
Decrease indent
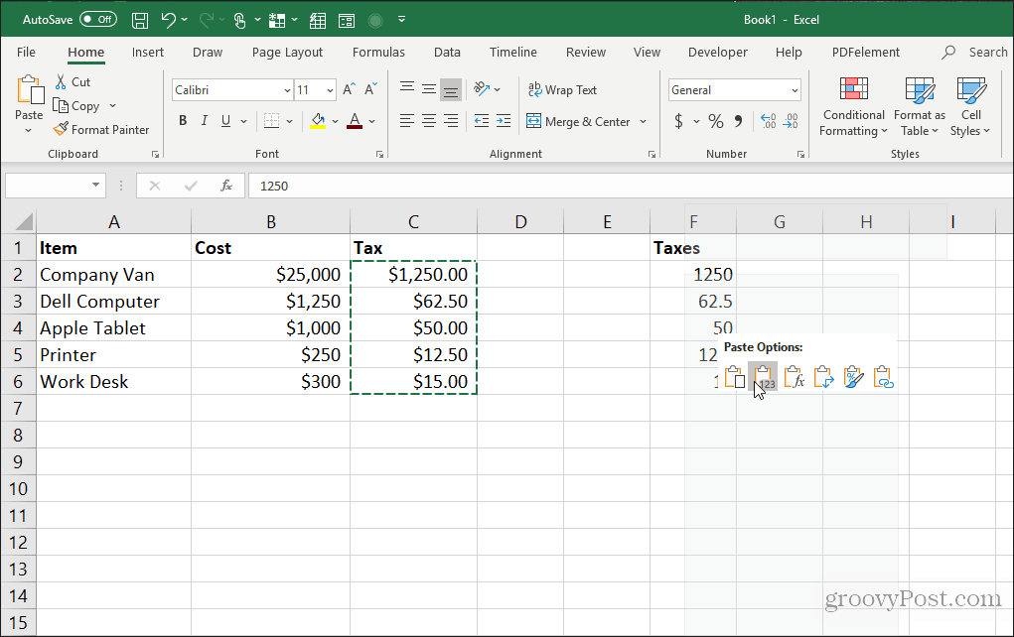(481, 121)
